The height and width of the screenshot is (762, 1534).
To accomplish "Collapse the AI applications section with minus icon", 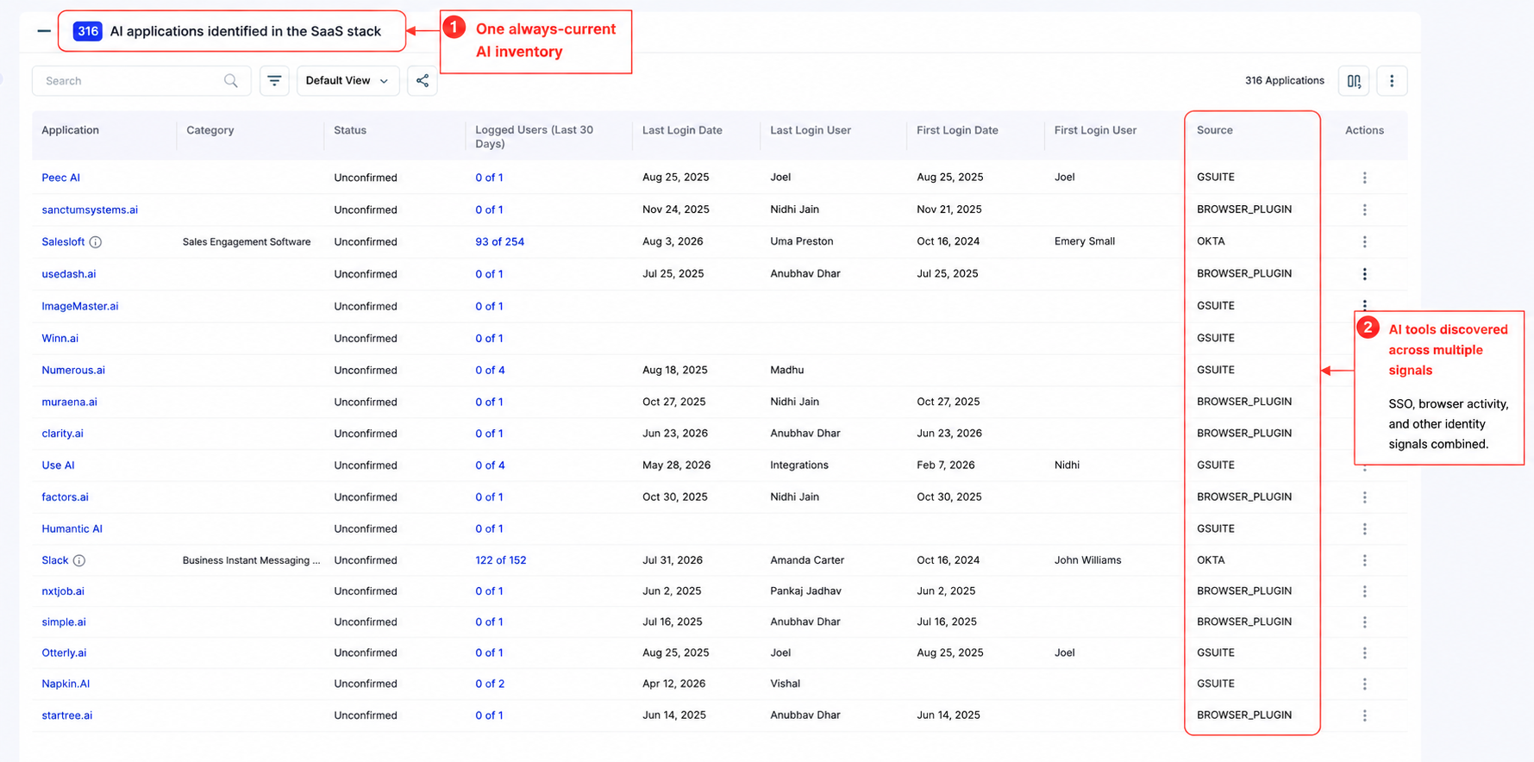I will [44, 31].
